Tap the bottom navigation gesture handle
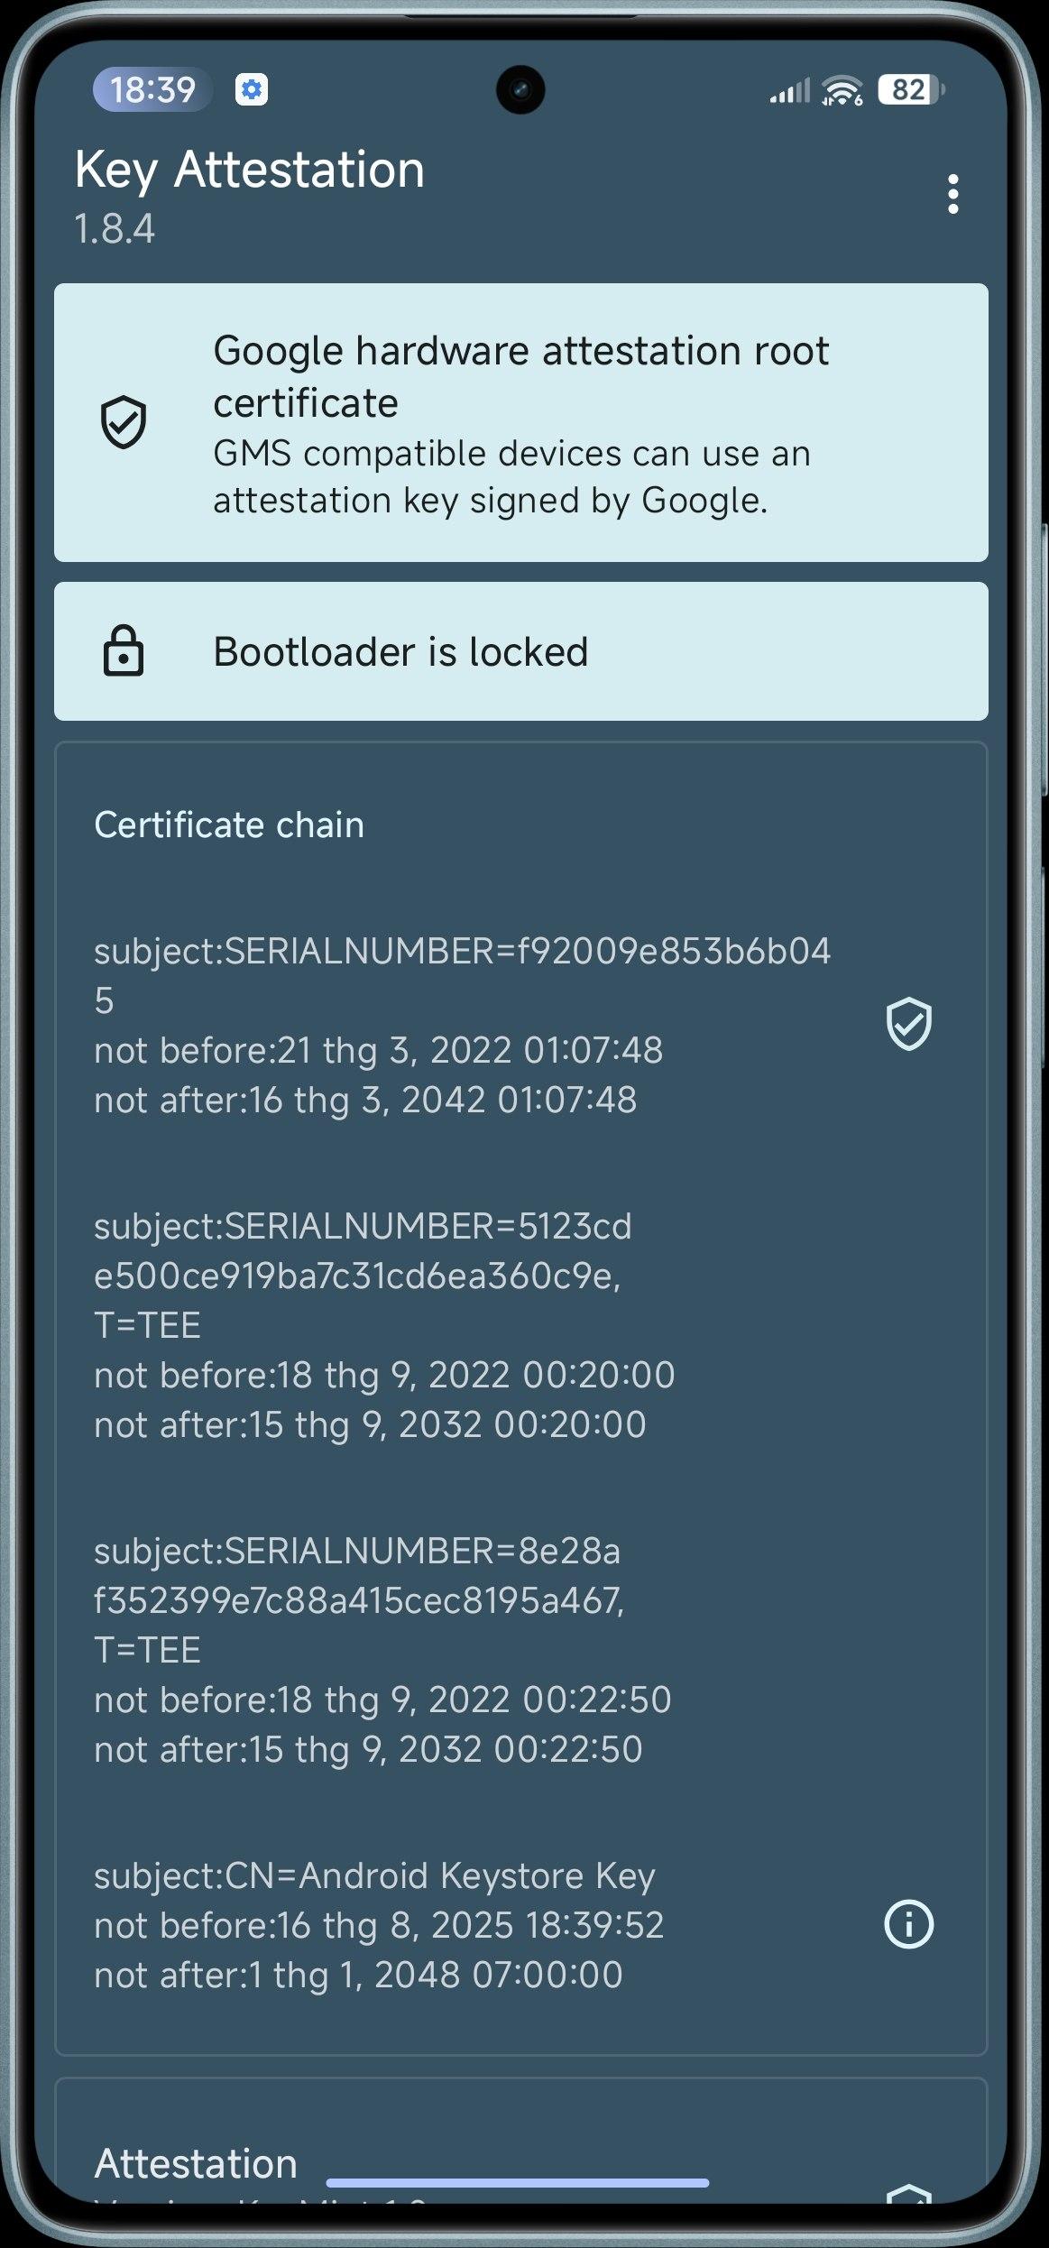Viewport: 1049px width, 2248px height. coord(517,2183)
